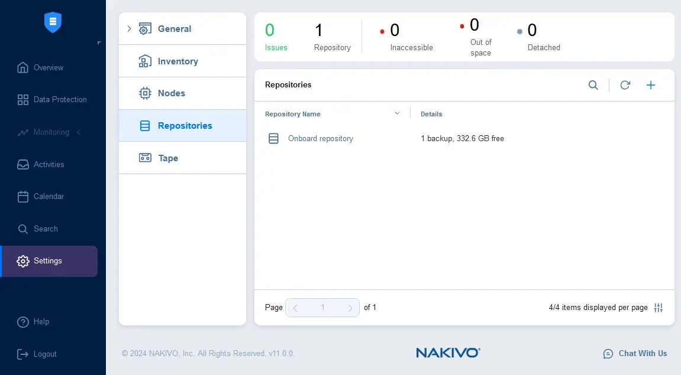Click the Settings label in sidebar

(x=48, y=260)
